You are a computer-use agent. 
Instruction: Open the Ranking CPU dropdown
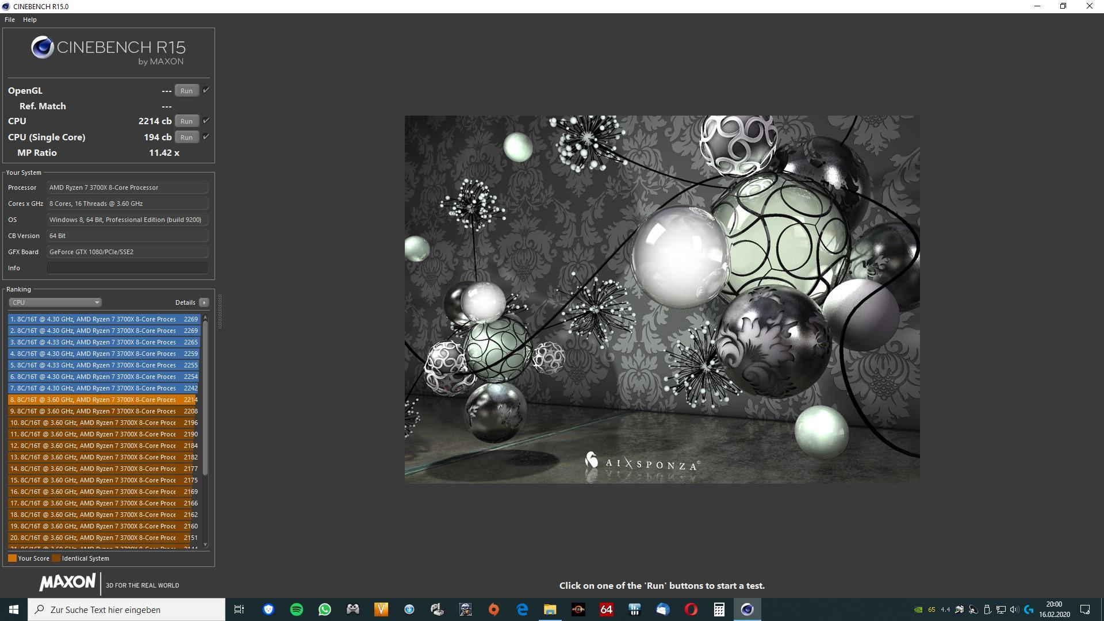[55, 302]
